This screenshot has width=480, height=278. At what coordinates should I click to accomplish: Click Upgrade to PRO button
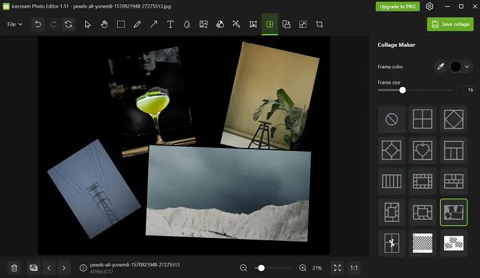(398, 7)
